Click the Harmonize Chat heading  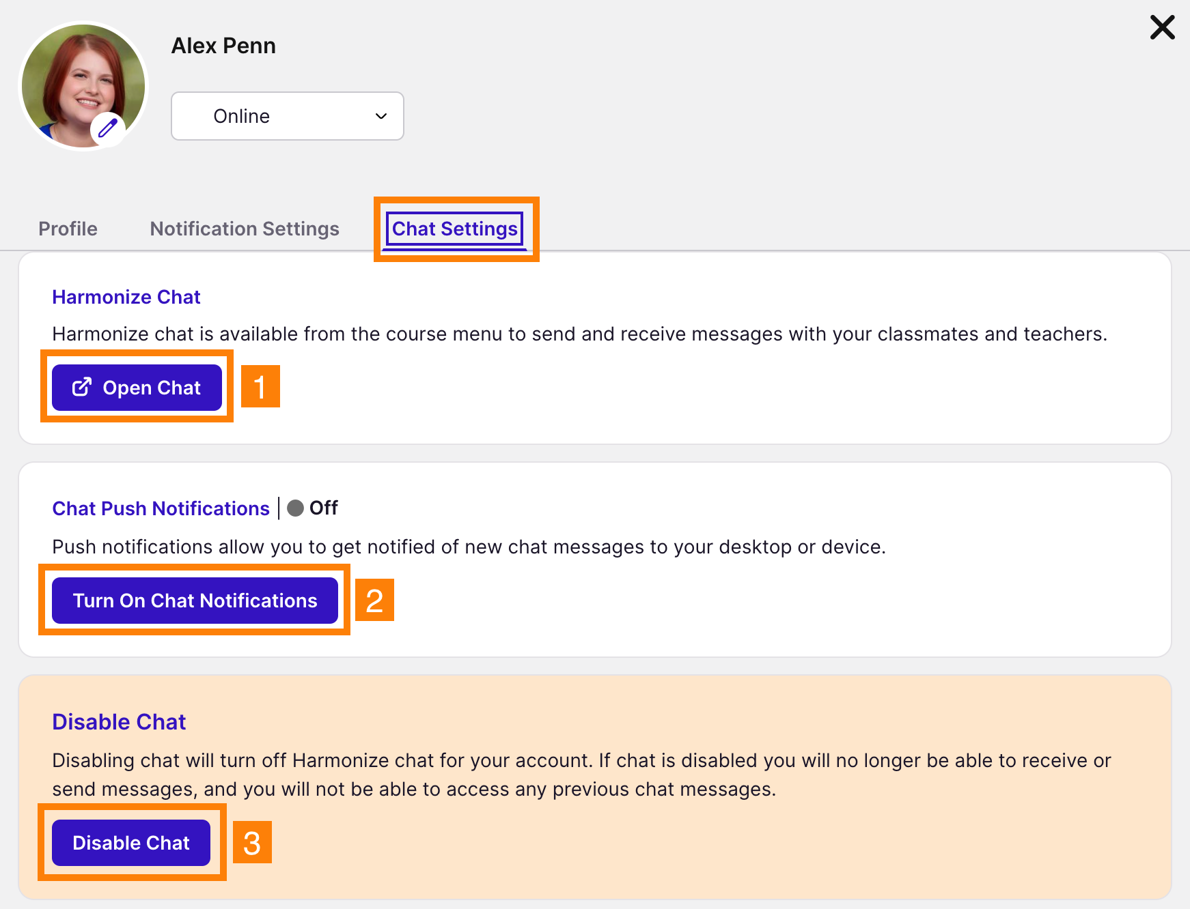126,297
